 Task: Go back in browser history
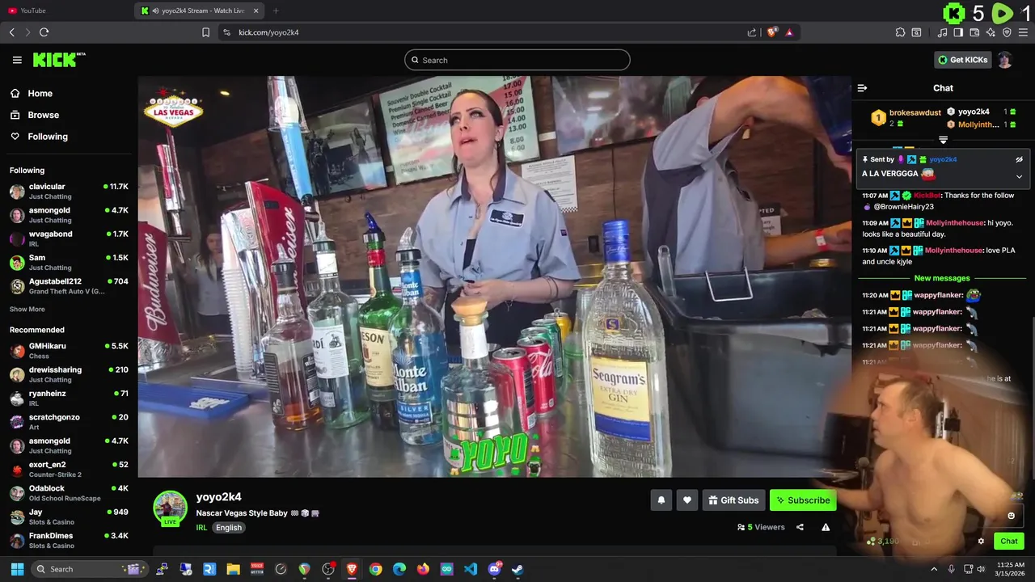tap(11, 32)
